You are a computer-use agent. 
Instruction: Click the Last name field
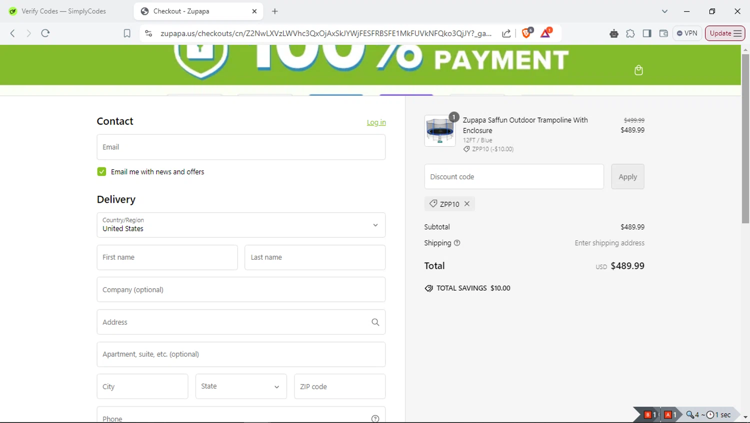315,257
